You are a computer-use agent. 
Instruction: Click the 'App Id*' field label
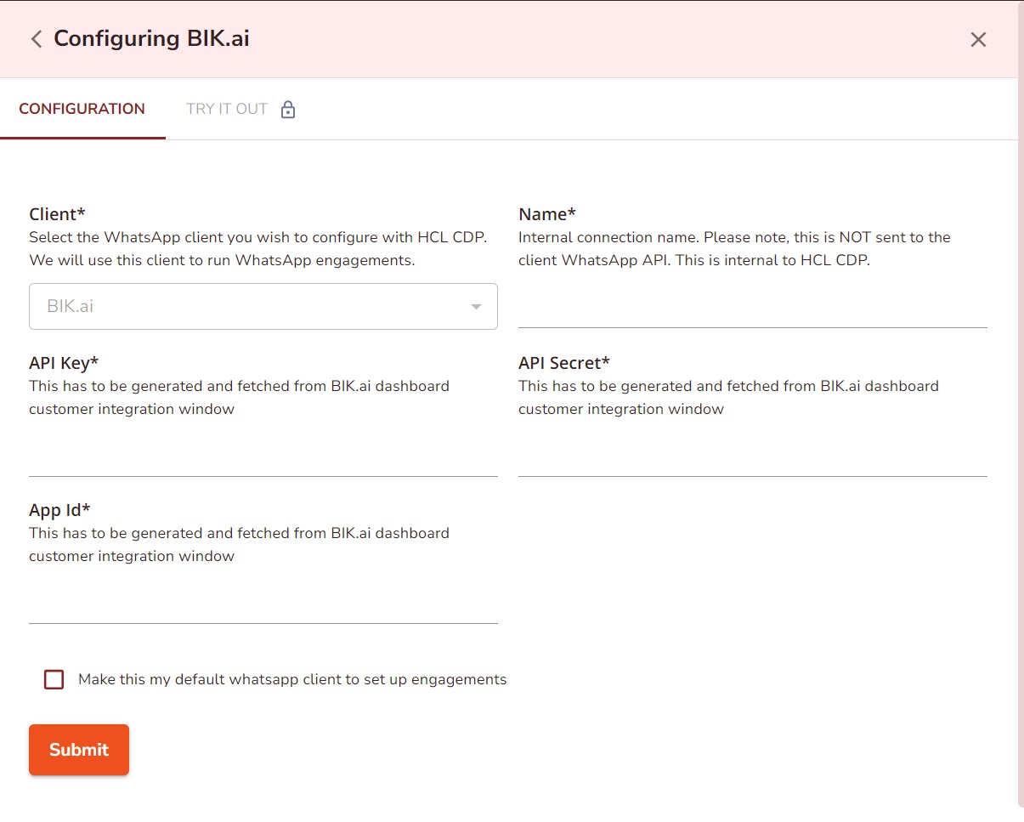tap(59, 510)
